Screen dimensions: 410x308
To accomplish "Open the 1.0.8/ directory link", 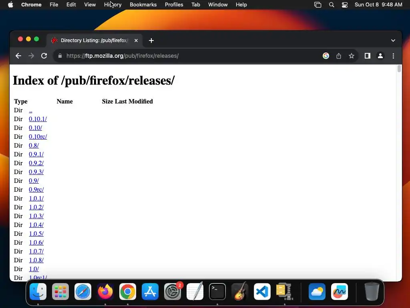I will click(x=36, y=260).
